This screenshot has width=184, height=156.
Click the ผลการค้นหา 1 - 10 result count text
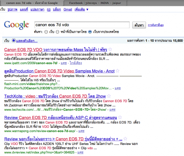coord(155,41)
